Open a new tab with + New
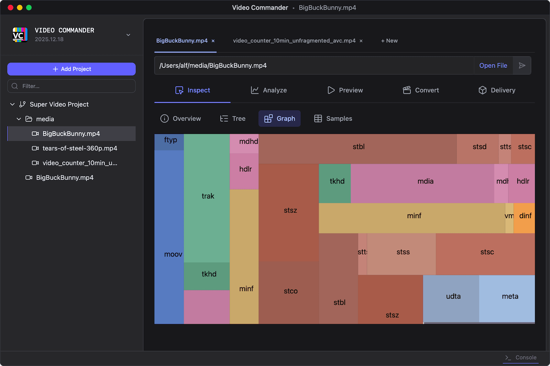 [389, 40]
